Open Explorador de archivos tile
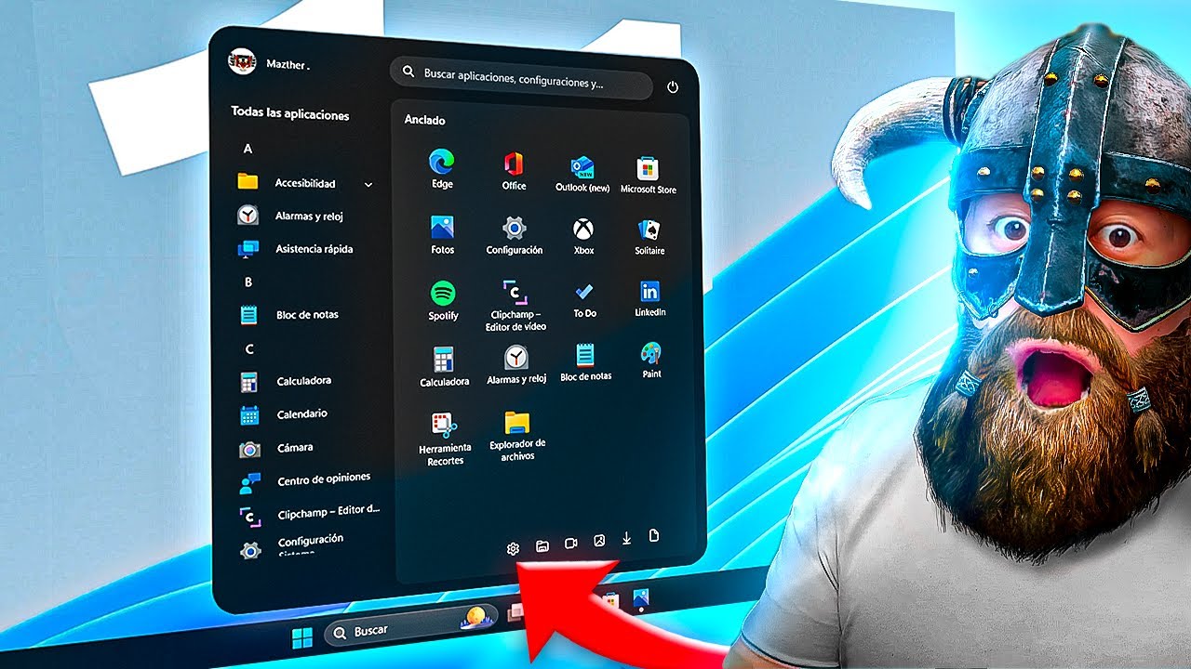This screenshot has width=1191, height=669. (517, 436)
